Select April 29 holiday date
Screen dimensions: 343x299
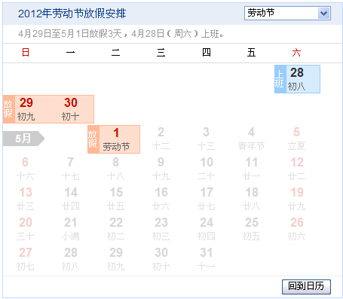[26, 109]
